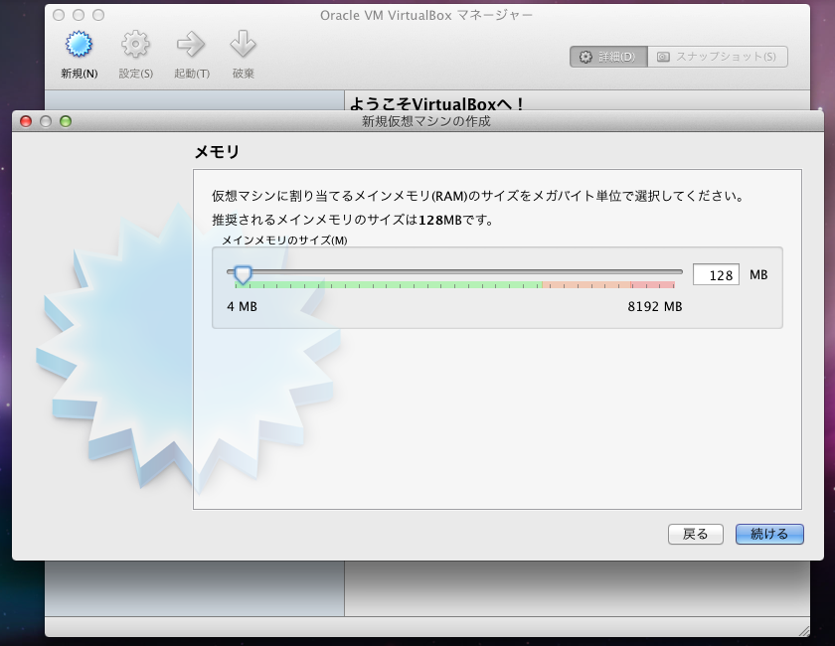Switch to the Snapshots (スナップショット) tab
The image size is (835, 646).
click(718, 57)
